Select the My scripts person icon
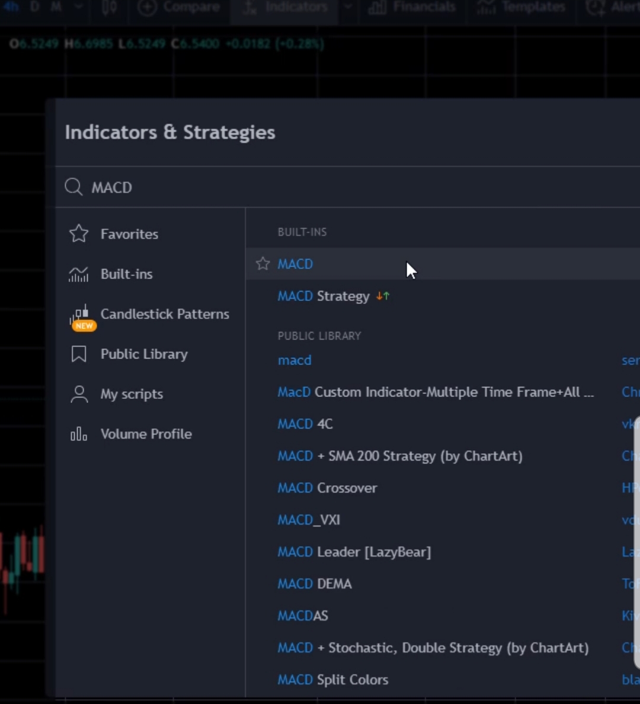The height and width of the screenshot is (704, 640). (79, 394)
